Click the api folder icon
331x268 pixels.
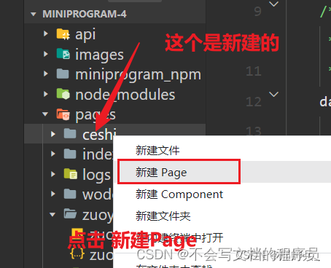(x=63, y=34)
